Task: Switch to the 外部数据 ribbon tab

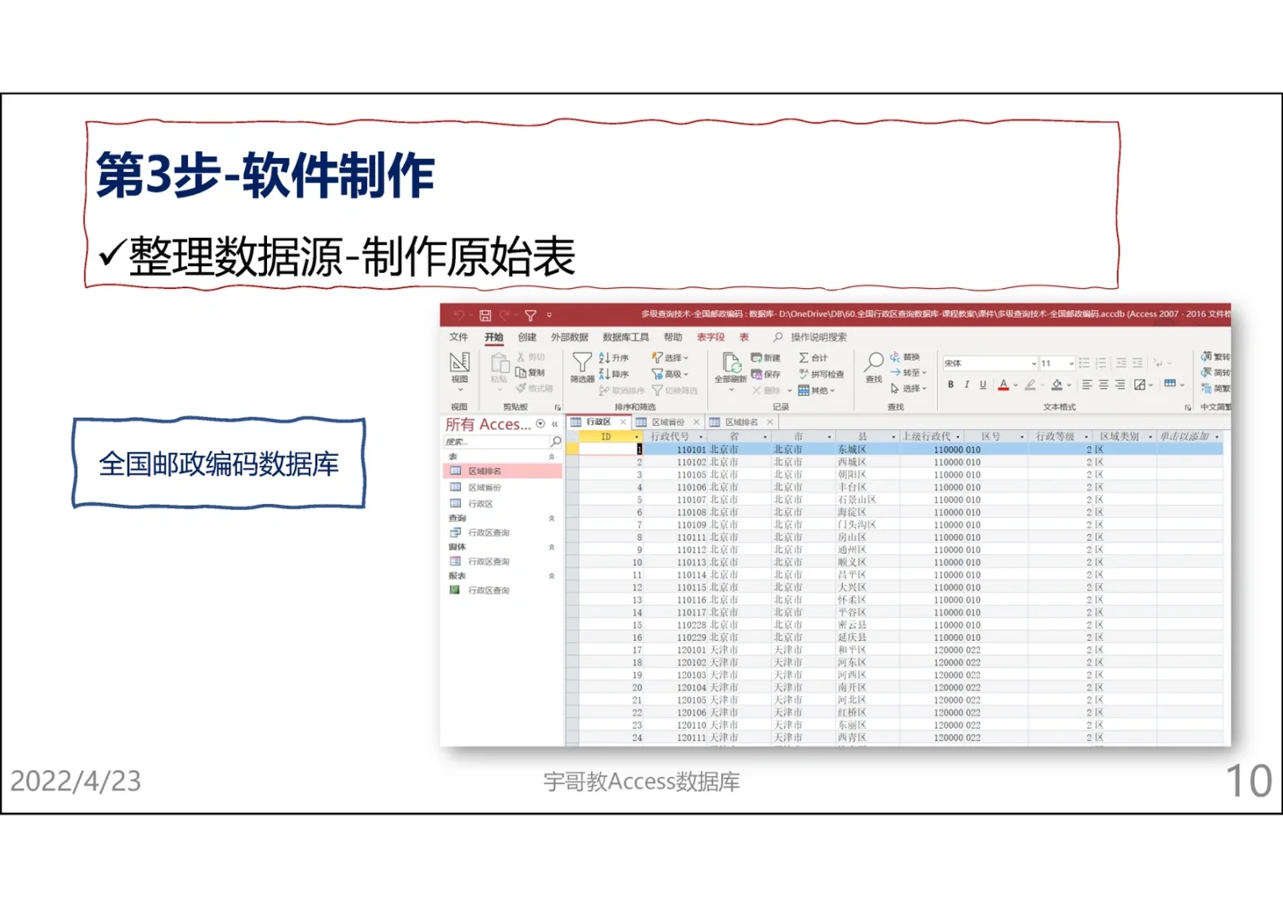Action: [x=569, y=337]
